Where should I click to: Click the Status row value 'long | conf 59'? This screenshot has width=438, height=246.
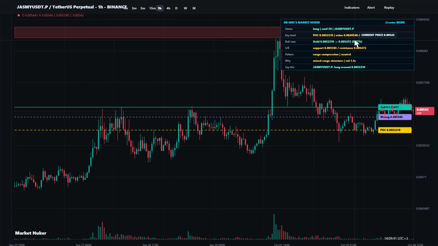pyautogui.click(x=333, y=29)
